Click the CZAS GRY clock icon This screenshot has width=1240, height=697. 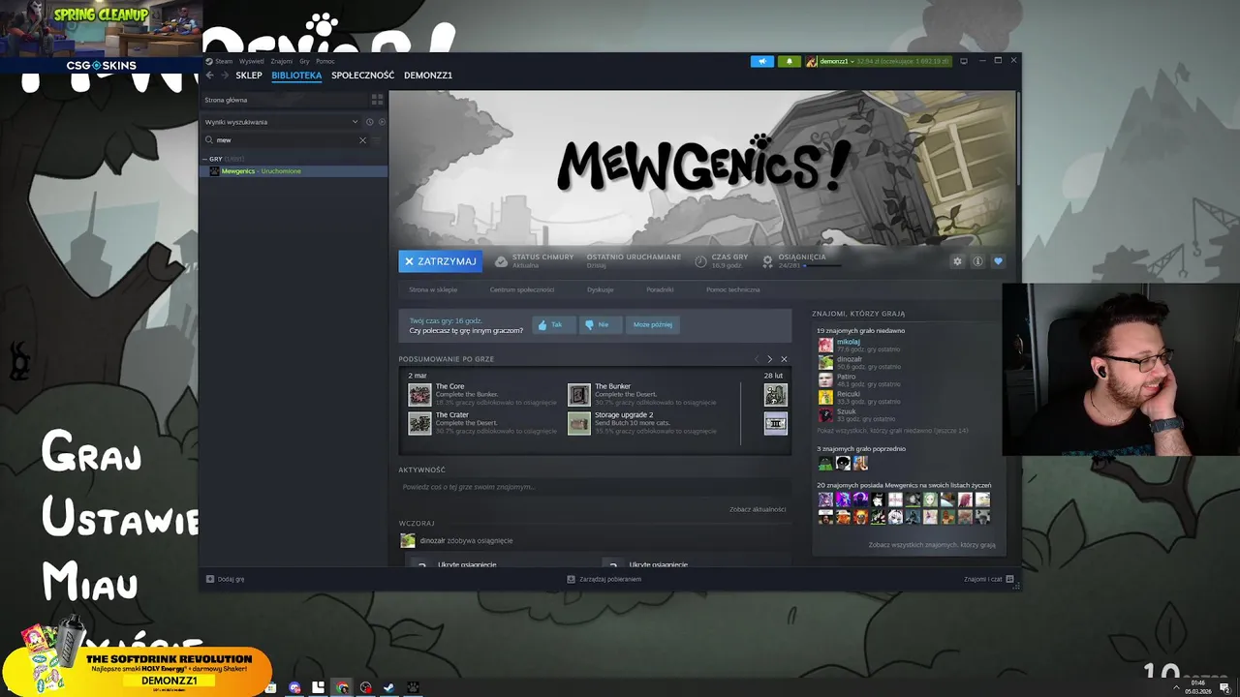coord(700,261)
